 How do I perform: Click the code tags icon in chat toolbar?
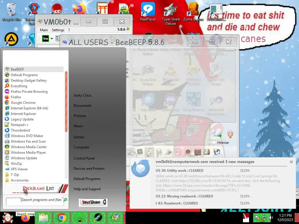pos(178,152)
